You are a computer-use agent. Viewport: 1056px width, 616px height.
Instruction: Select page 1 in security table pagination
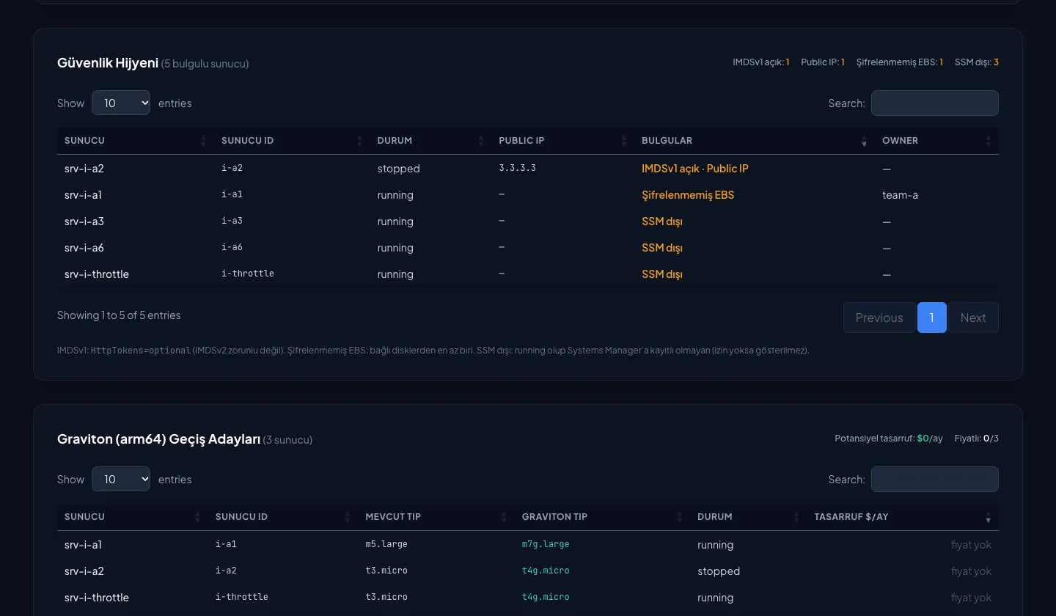coord(932,318)
